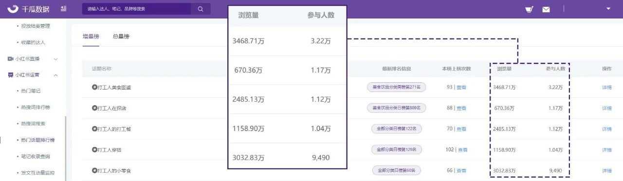Viewport: 623px width, 181px height.
Task: Click 查看 next to 70 count
Action: 461,129
